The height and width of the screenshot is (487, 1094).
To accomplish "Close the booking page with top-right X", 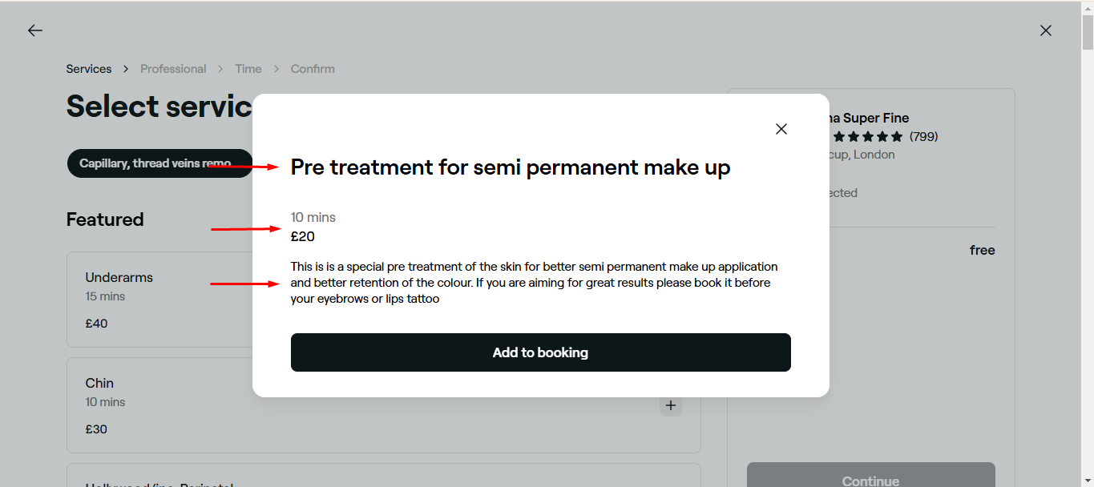I will point(1045,30).
